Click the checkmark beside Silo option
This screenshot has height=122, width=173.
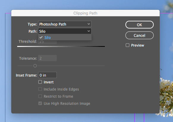coord(41,37)
